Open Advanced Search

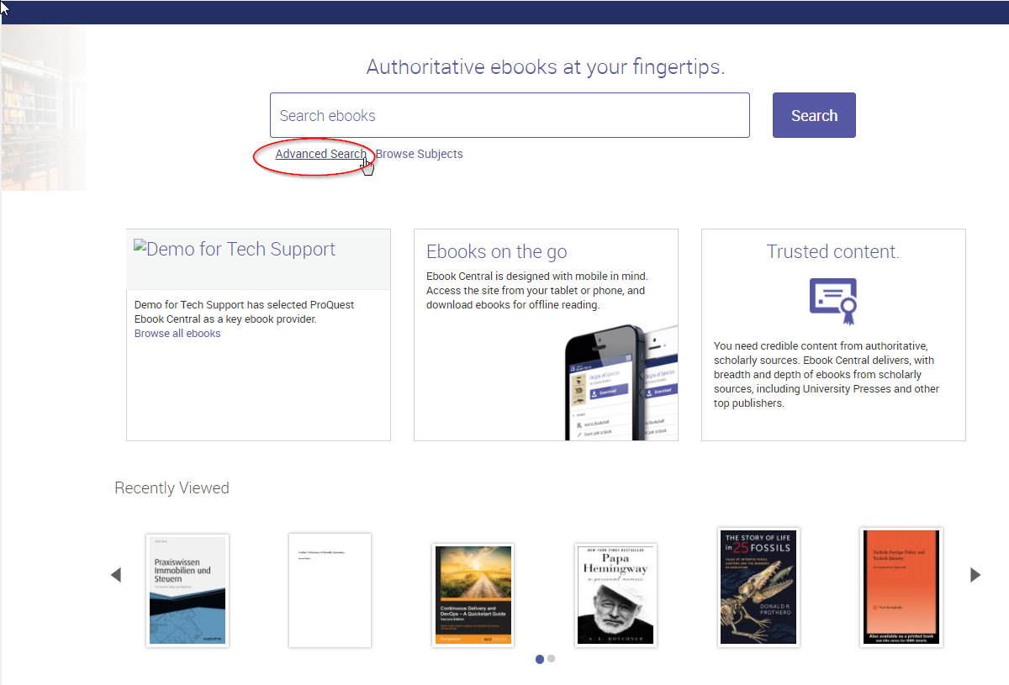pos(320,154)
